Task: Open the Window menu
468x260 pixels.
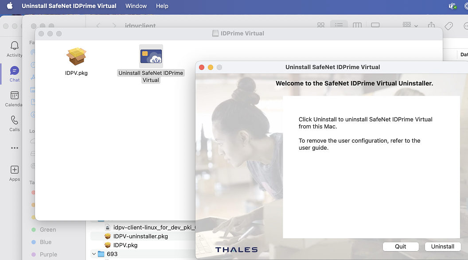Action: point(136,6)
